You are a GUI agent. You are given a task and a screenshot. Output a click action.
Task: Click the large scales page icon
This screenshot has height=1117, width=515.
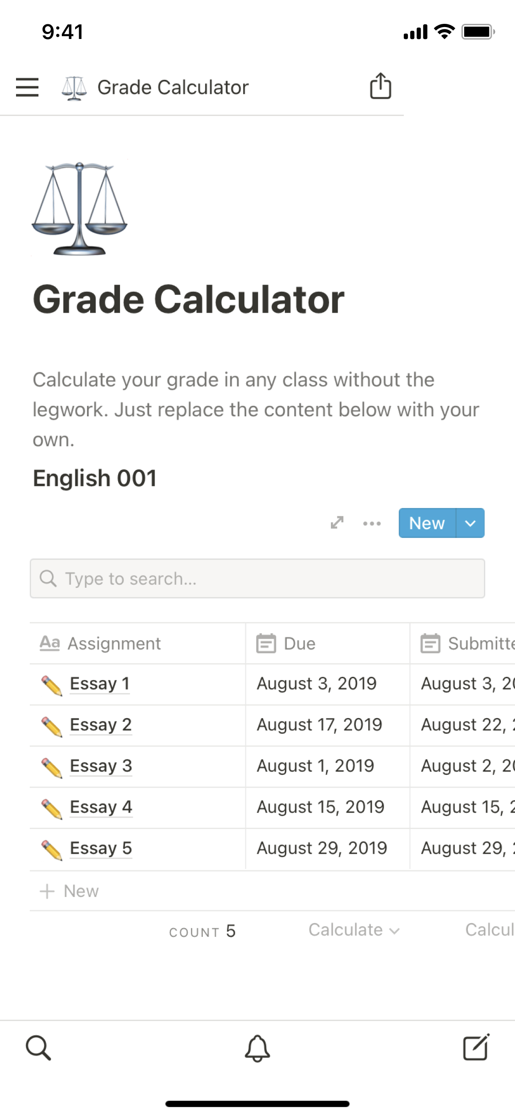[80, 209]
